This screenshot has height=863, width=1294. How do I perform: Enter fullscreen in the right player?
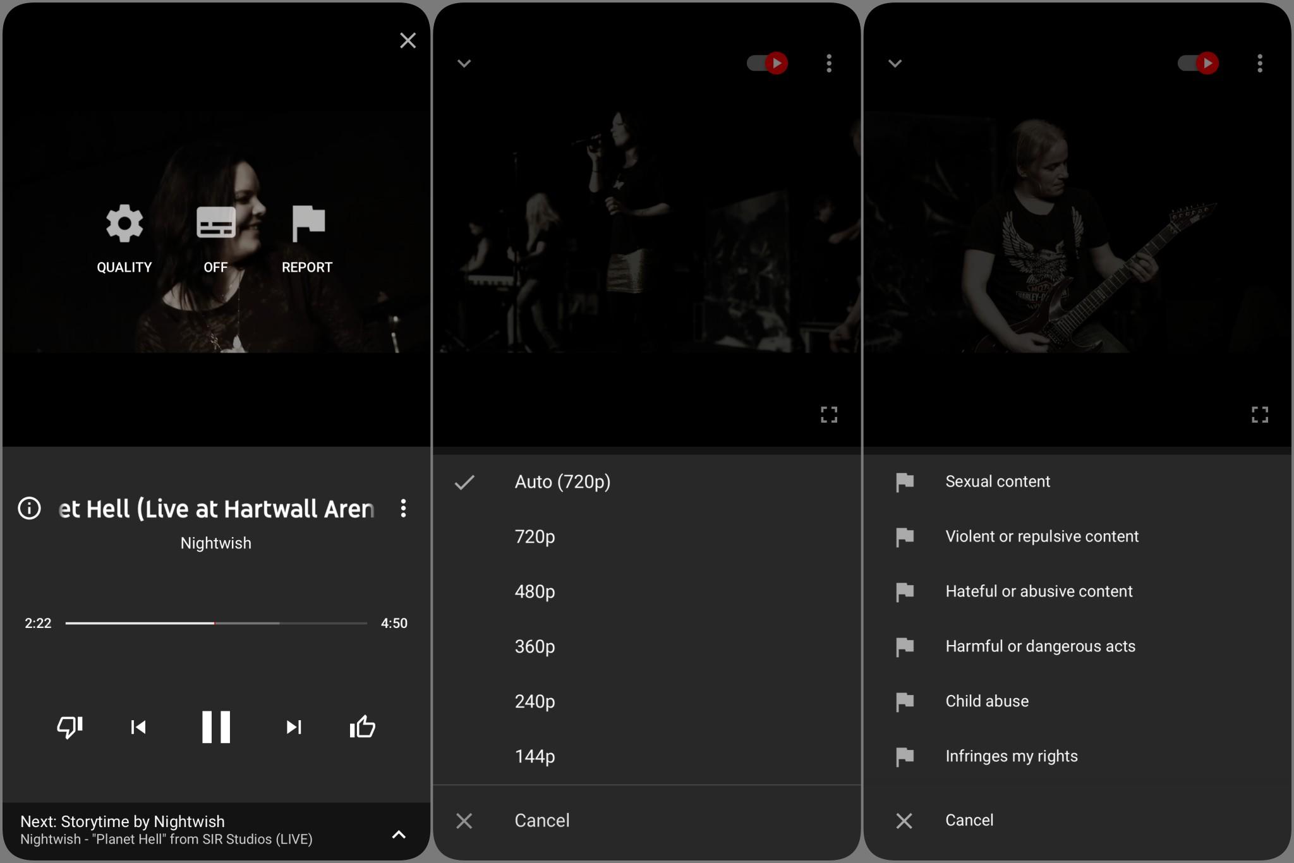[x=1260, y=414]
